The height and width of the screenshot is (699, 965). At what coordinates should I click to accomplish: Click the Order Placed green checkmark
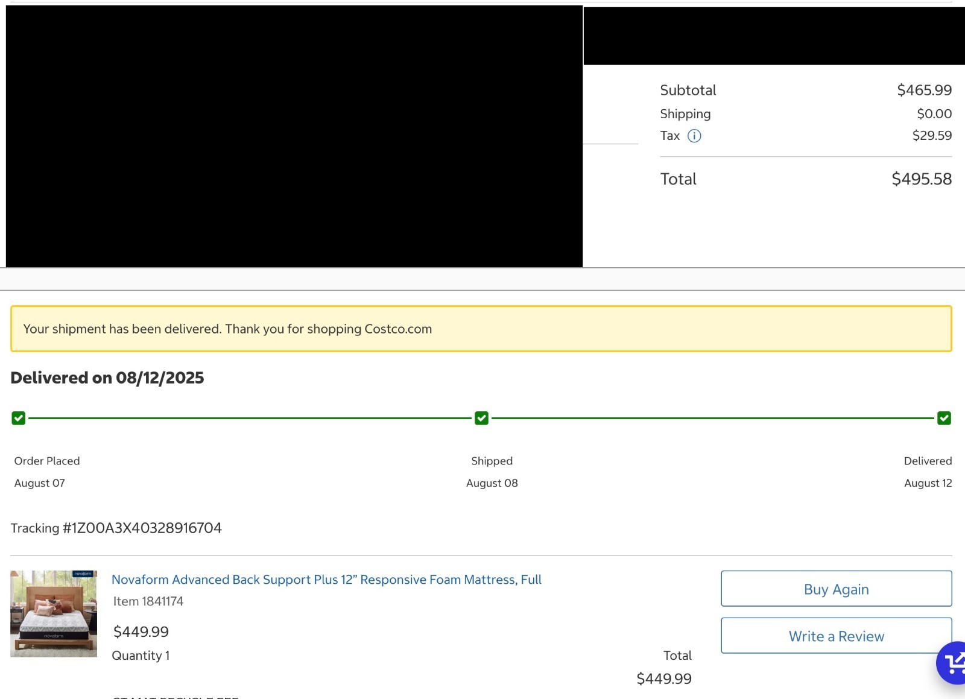pyautogui.click(x=19, y=418)
